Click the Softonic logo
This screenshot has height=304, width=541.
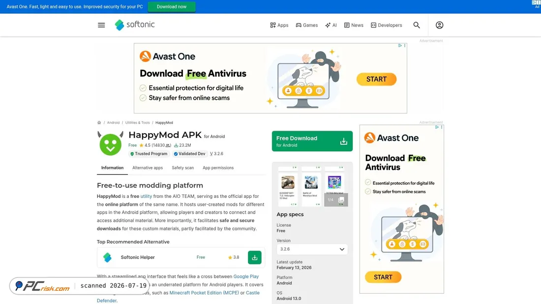135,25
